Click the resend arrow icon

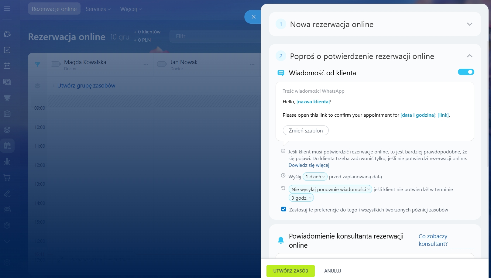pos(283,188)
